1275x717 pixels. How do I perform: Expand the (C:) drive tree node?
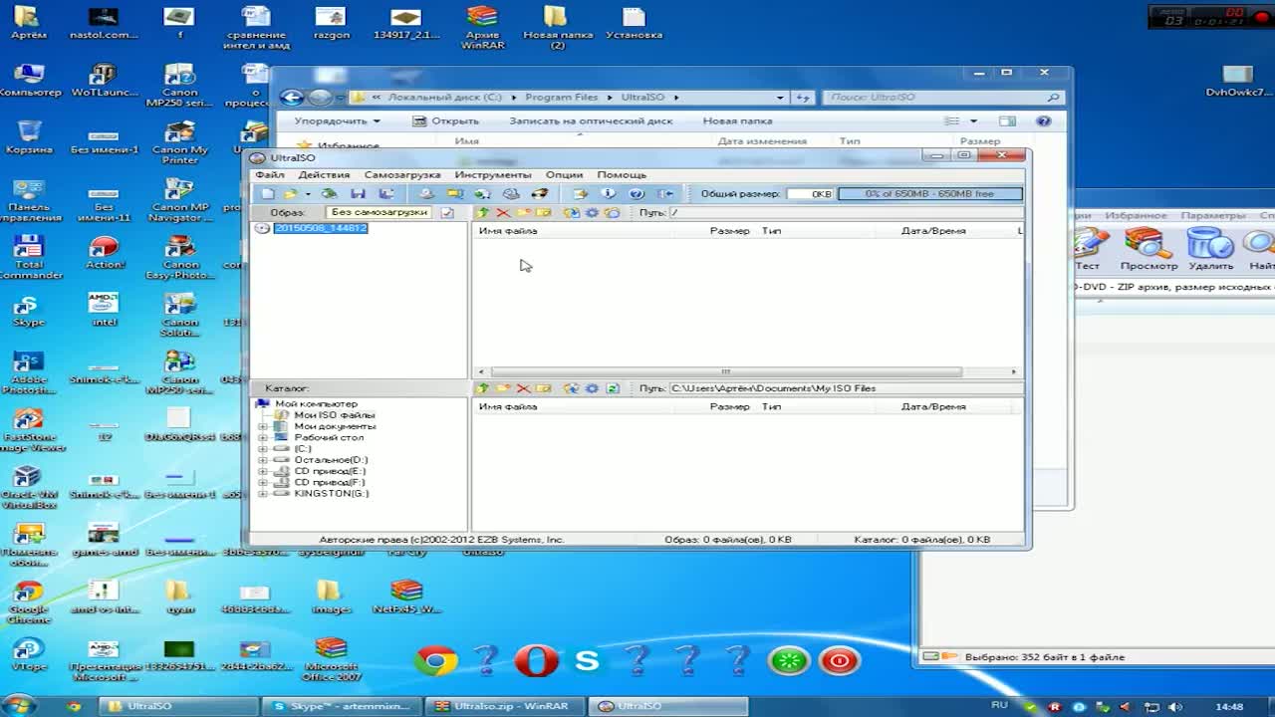(263, 449)
